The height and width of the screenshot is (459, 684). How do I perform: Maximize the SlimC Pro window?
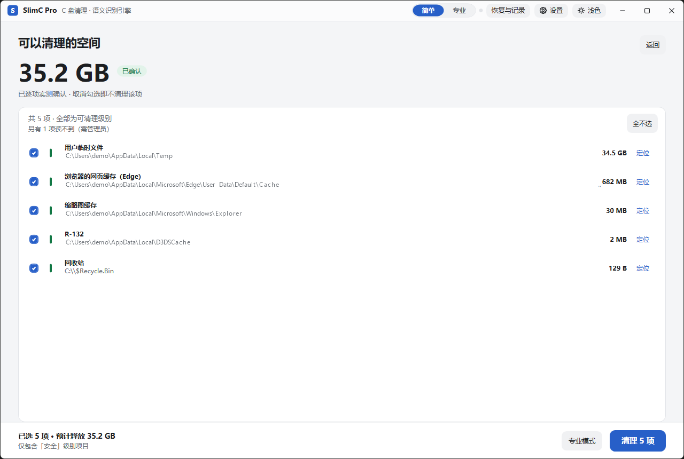(x=647, y=11)
